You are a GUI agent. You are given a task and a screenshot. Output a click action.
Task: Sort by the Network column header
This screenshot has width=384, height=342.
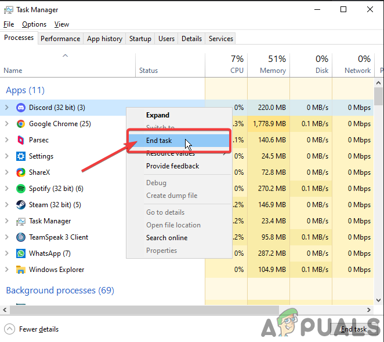[x=353, y=65]
